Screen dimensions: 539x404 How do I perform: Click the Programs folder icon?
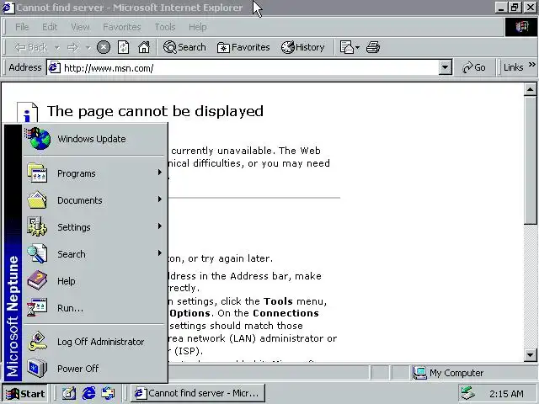(x=37, y=173)
